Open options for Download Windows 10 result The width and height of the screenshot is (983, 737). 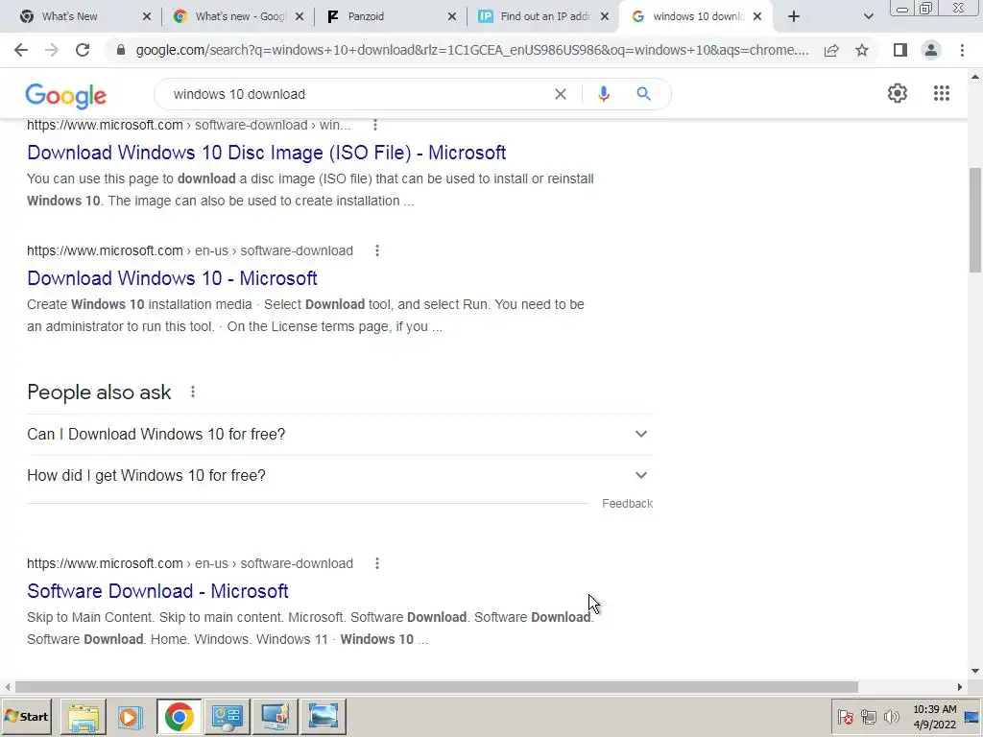(x=376, y=250)
